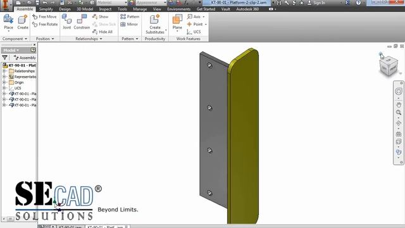Switch to the Assemble ribbon tab
Screen dimensions: 405x228
pos(25,9)
